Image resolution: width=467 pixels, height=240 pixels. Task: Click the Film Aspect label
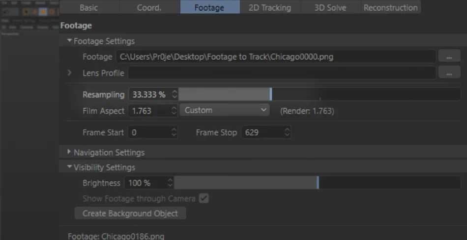[x=103, y=111]
